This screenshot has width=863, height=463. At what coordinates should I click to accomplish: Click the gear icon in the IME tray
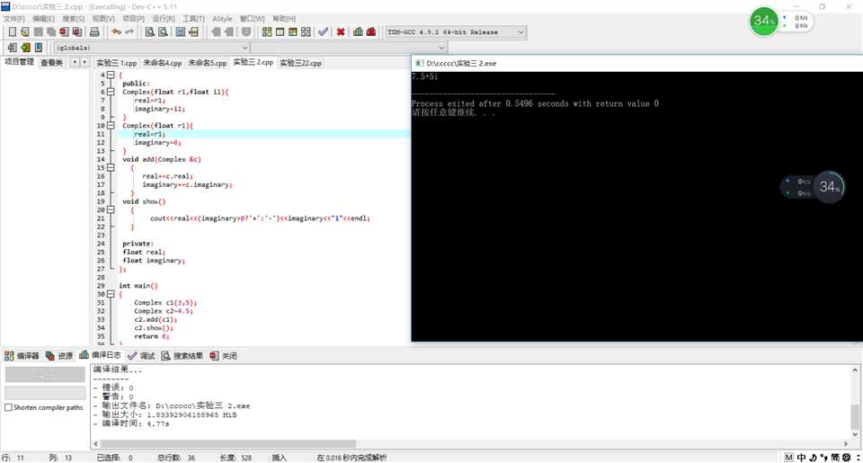point(847,458)
